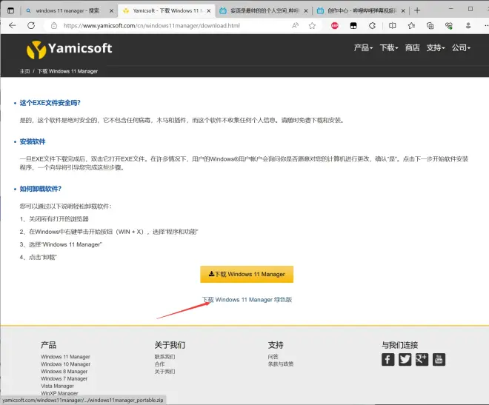
Task: Open the user profile icon
Action: [468, 26]
